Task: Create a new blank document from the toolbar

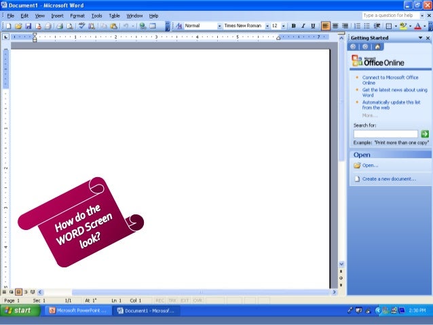Action: (x=9, y=26)
